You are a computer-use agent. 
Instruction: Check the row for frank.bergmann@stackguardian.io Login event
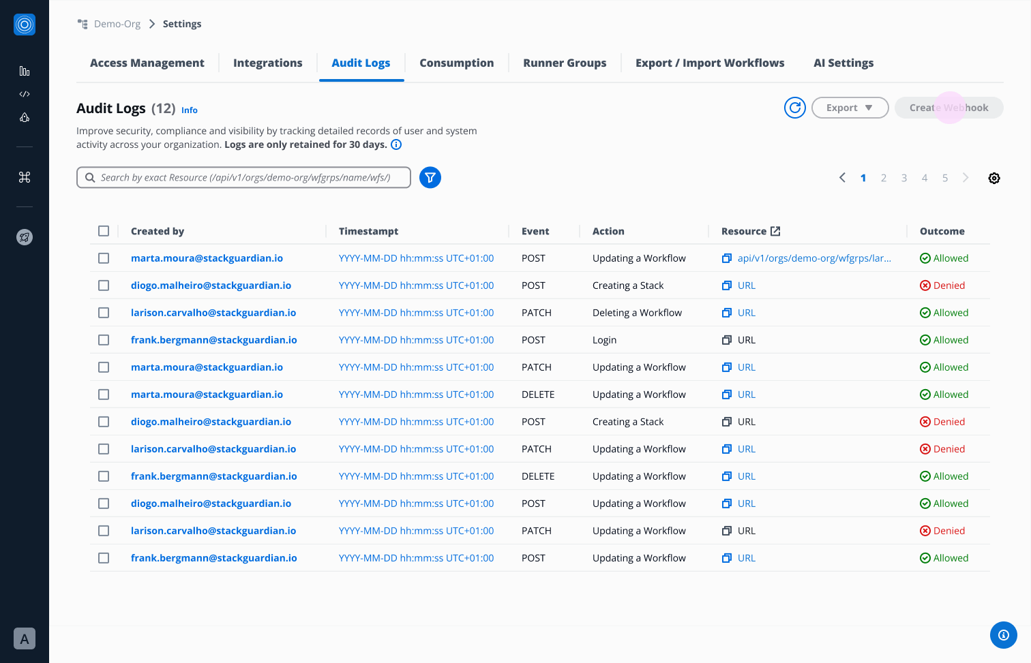pos(104,339)
